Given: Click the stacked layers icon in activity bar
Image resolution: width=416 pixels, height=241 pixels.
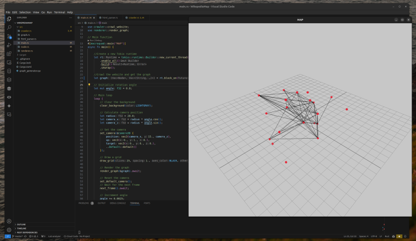Looking at the screenshot, I should point(9,80).
